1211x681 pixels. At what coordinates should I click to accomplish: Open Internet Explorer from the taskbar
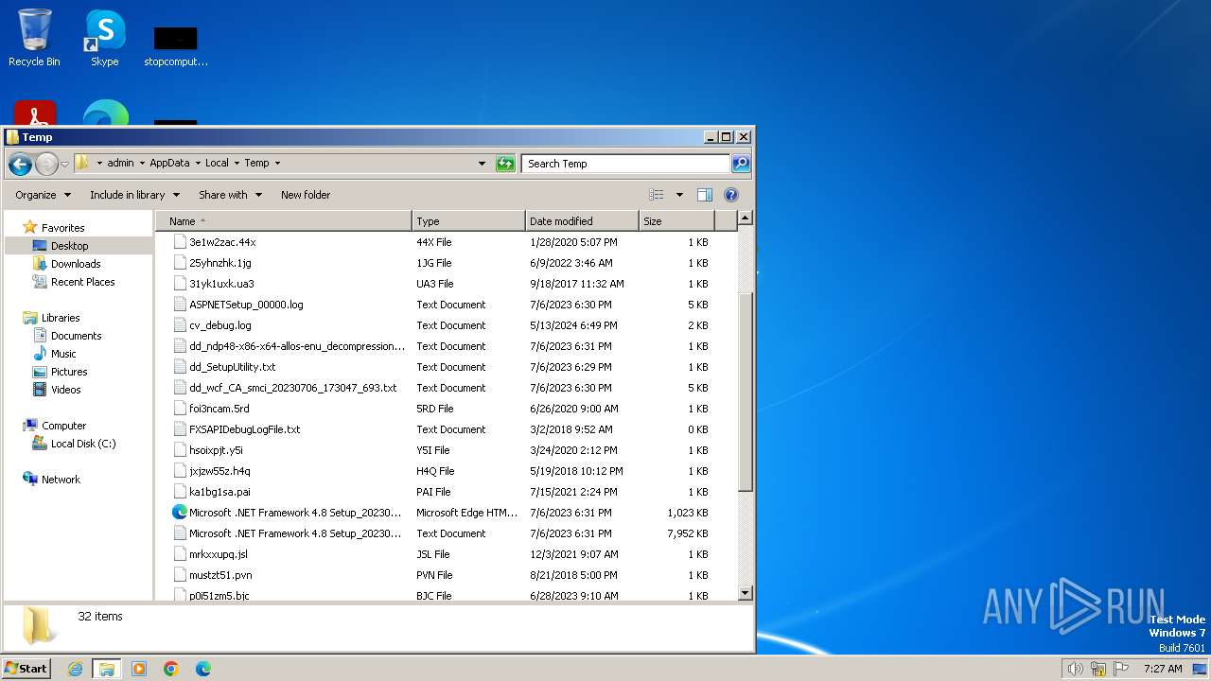[76, 669]
